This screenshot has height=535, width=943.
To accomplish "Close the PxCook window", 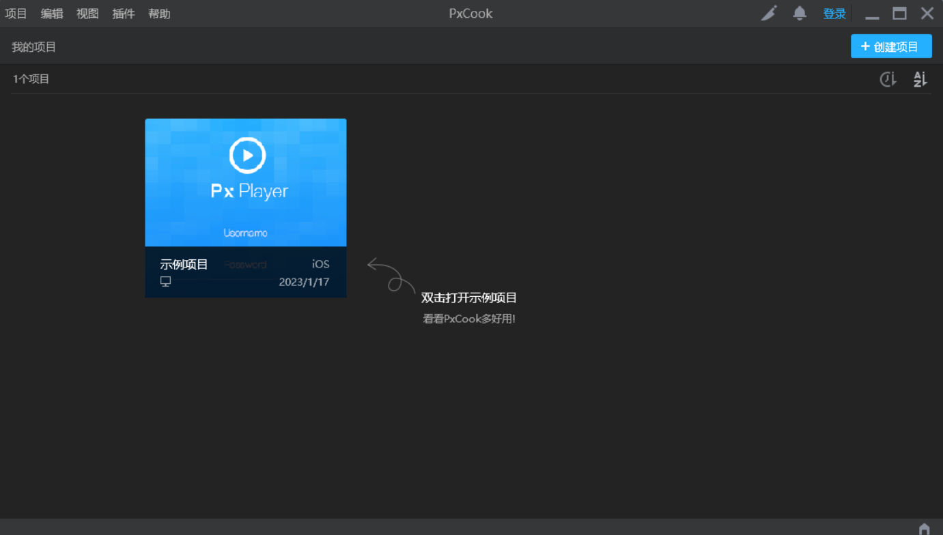I will pyautogui.click(x=927, y=13).
